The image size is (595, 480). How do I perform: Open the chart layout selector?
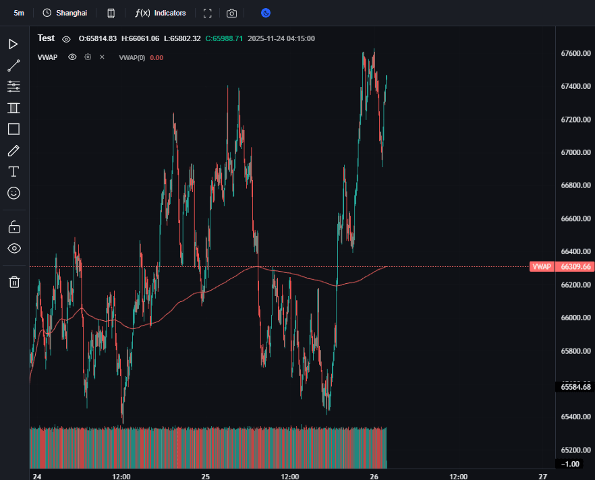111,13
